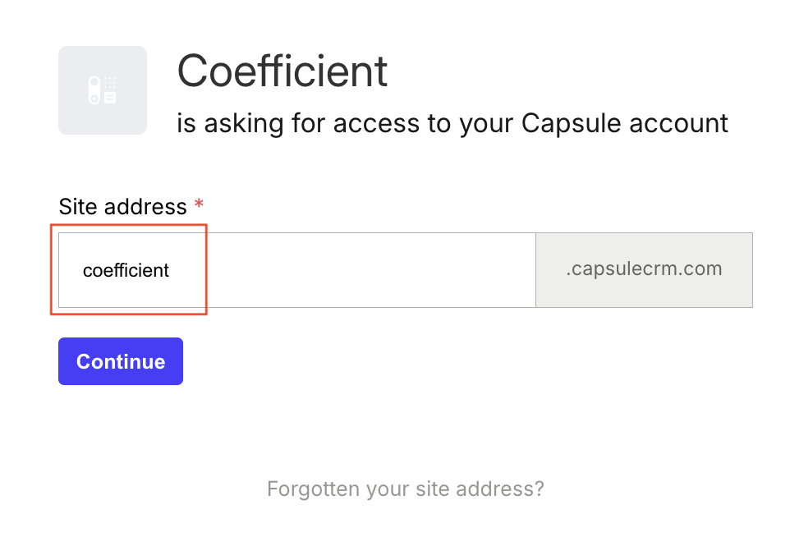Click the lined document glyph in the logo
Screen dimensions: 790x560
click(110, 98)
